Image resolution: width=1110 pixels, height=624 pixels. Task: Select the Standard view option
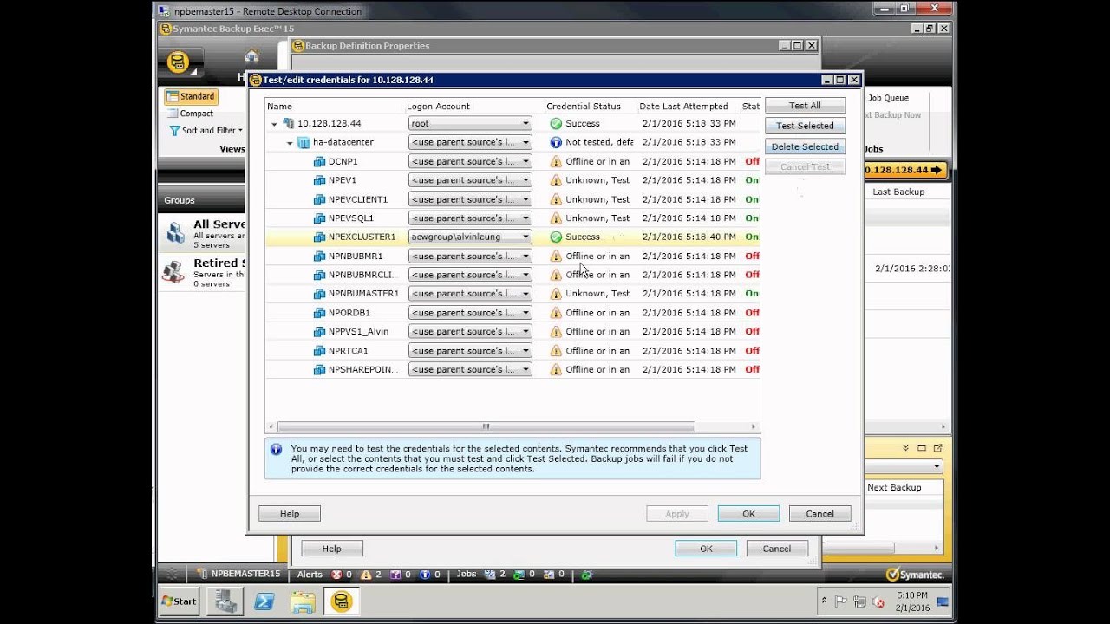[191, 97]
